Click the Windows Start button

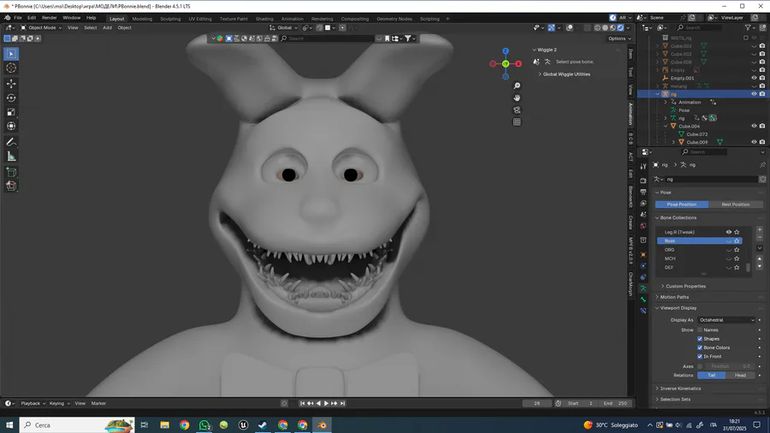tap(9, 424)
